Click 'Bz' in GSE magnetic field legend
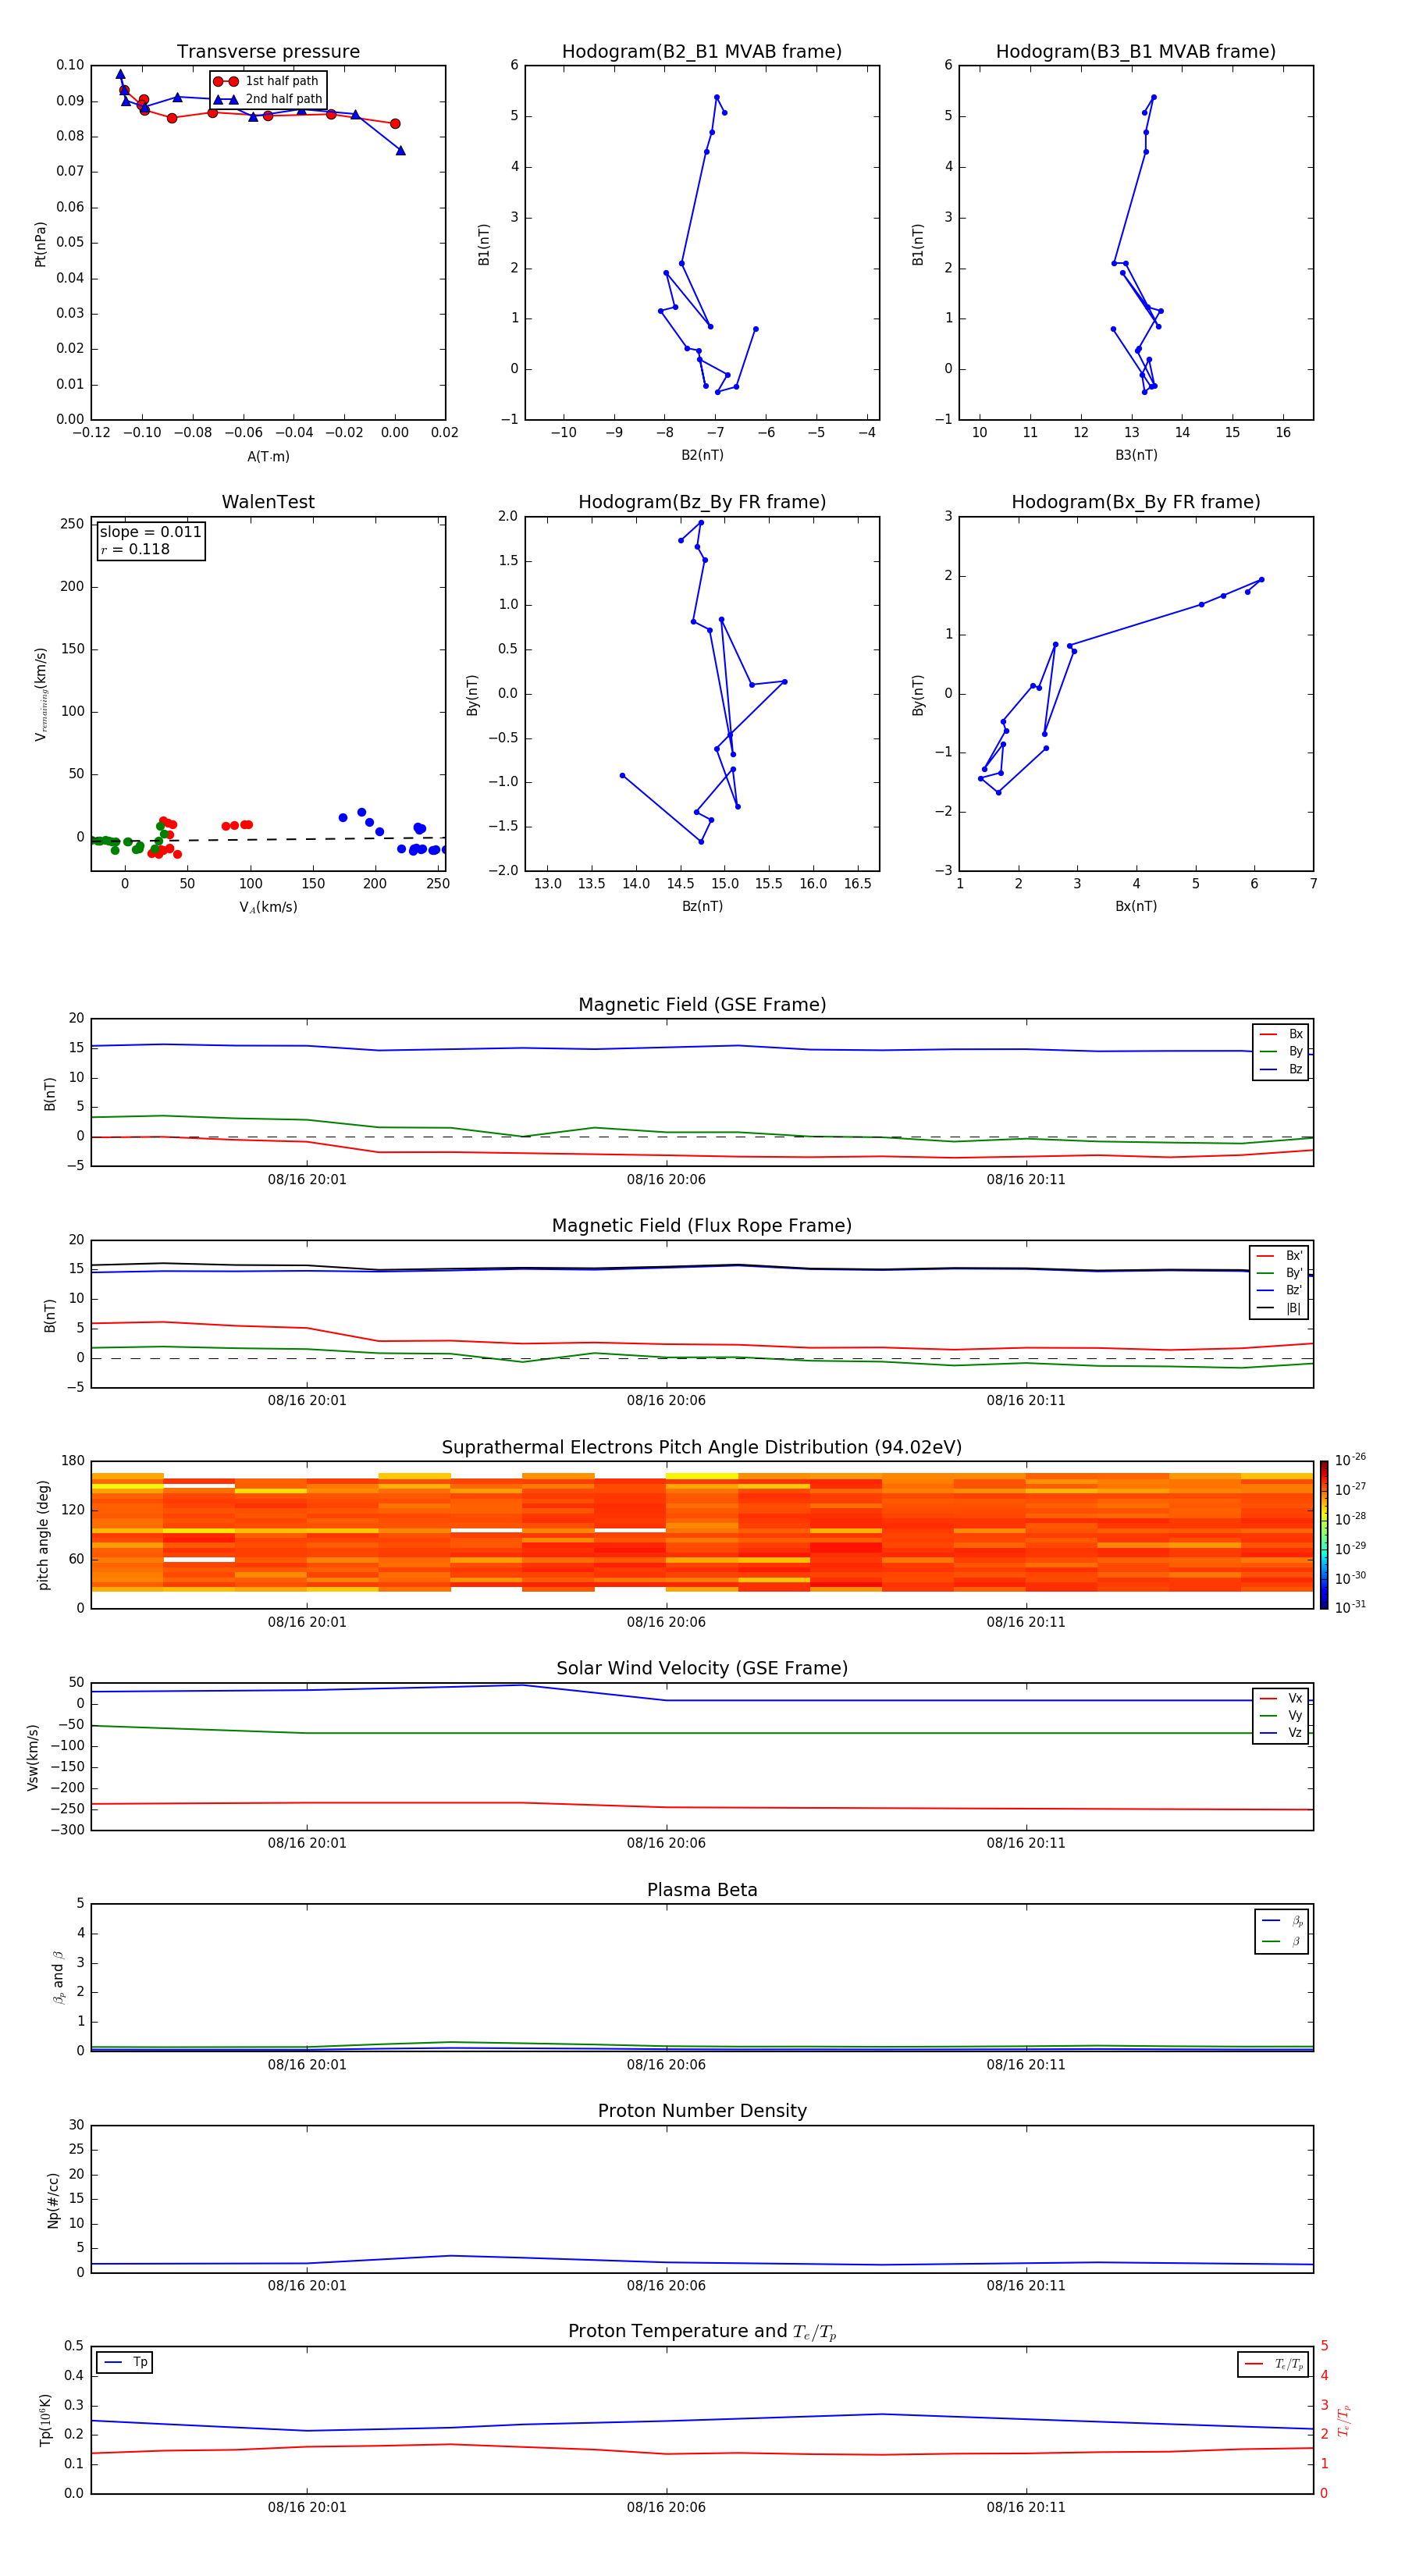1405x2576 pixels. 1295,1070
